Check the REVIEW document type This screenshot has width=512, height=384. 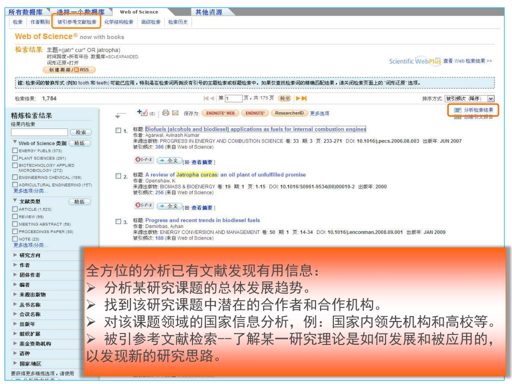point(14,216)
